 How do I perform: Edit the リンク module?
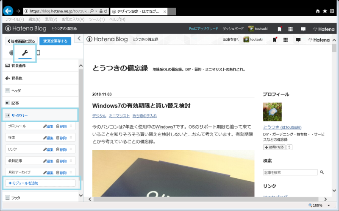pyautogui.click(x=48, y=149)
